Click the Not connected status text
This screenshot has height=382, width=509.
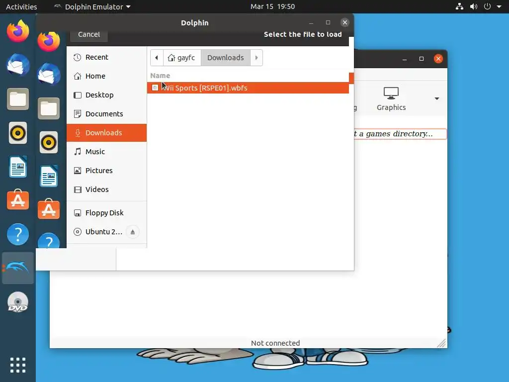pyautogui.click(x=275, y=343)
